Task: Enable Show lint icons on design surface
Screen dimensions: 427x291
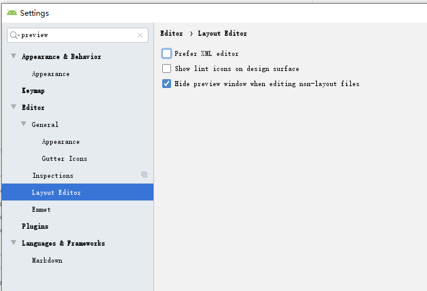Action: (167, 69)
